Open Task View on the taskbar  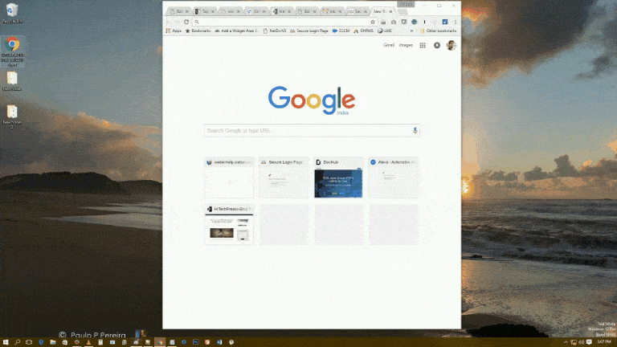coord(29,342)
